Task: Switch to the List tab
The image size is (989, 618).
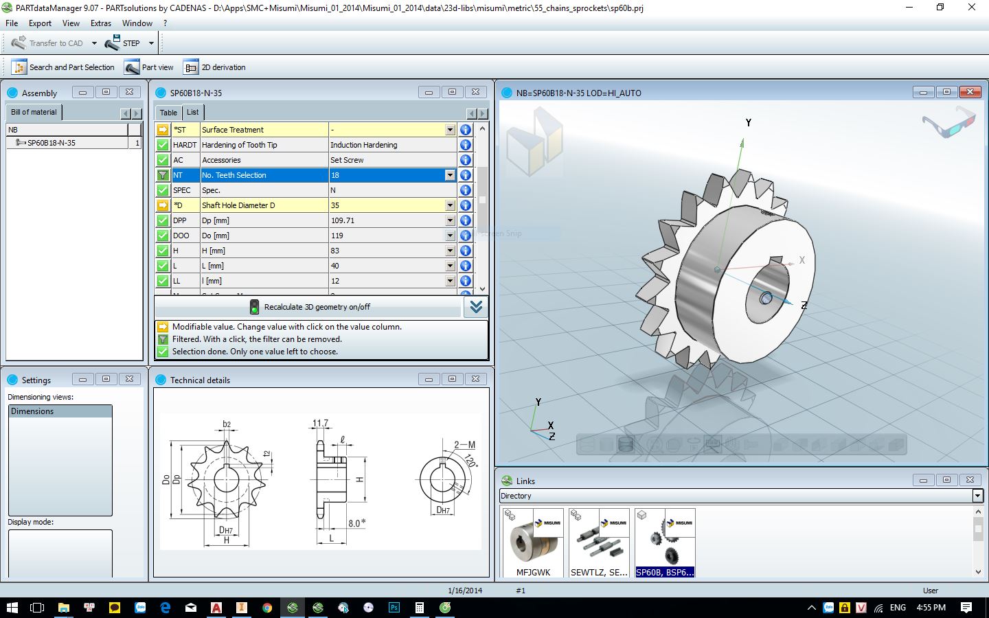Action: click(x=192, y=112)
